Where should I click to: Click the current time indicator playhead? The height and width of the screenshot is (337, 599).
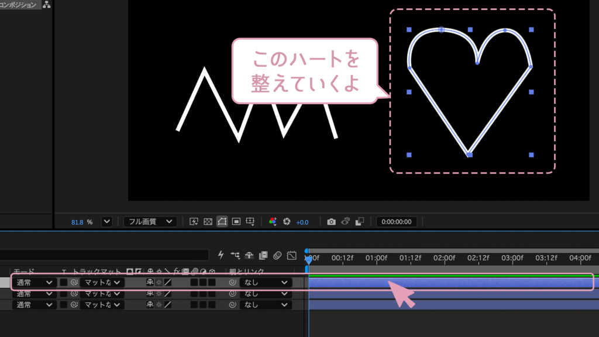click(x=308, y=259)
